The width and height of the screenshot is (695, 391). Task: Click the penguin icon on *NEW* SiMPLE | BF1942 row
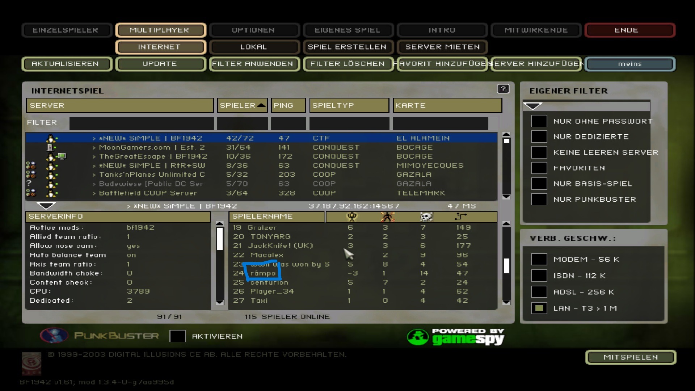pyautogui.click(x=51, y=138)
